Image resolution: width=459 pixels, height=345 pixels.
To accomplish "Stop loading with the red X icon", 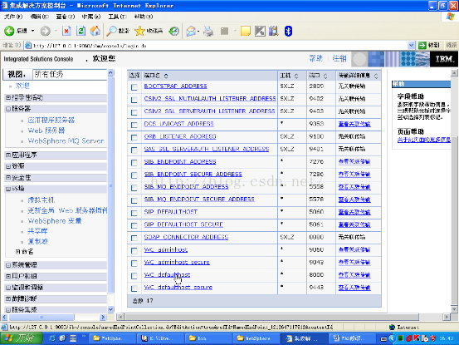I will (x=66, y=31).
